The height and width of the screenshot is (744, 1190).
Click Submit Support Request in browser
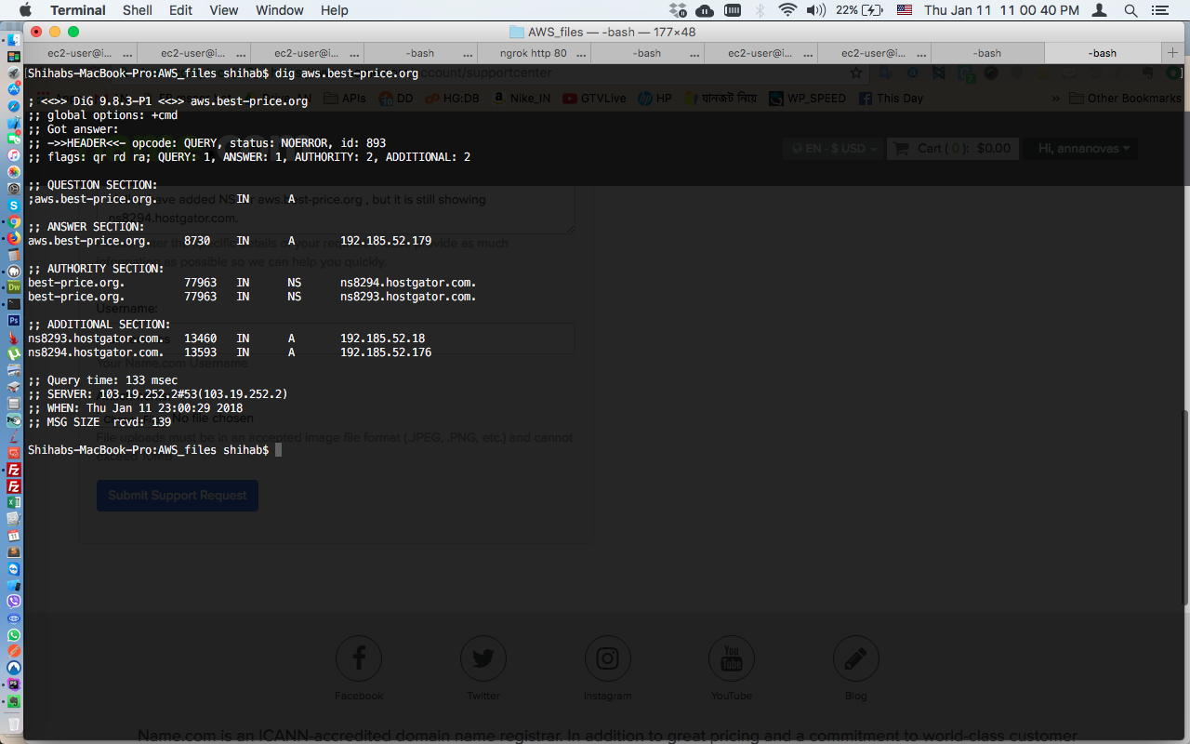(x=178, y=495)
